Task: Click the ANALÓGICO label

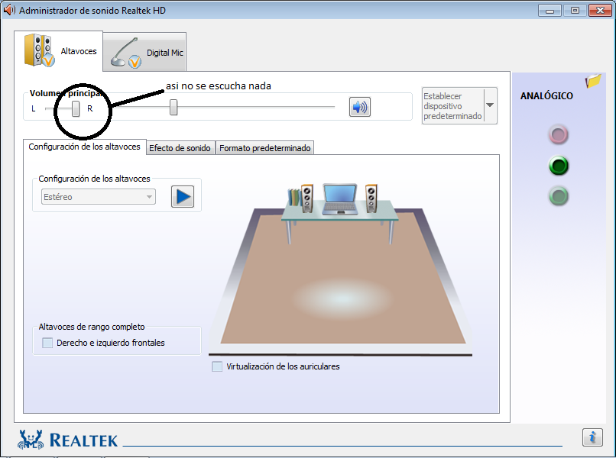Action: [x=546, y=95]
